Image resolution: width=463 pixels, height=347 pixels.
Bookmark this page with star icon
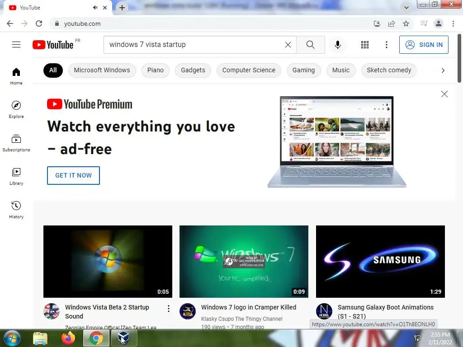[406, 23]
